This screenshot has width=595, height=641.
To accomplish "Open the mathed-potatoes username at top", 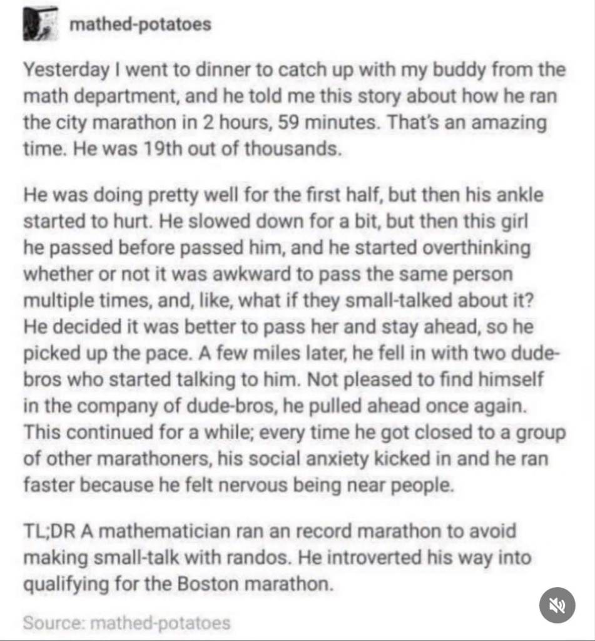I will tap(140, 25).
